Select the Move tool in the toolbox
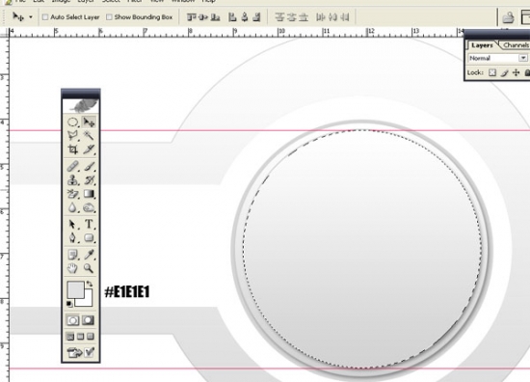This screenshot has height=382, width=530. coord(89,123)
